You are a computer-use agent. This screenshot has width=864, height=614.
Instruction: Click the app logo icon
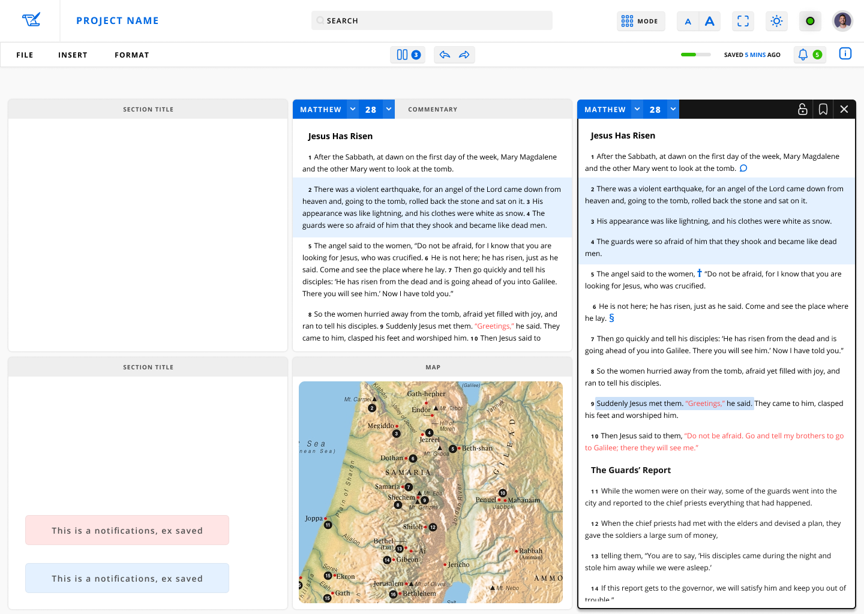click(31, 20)
